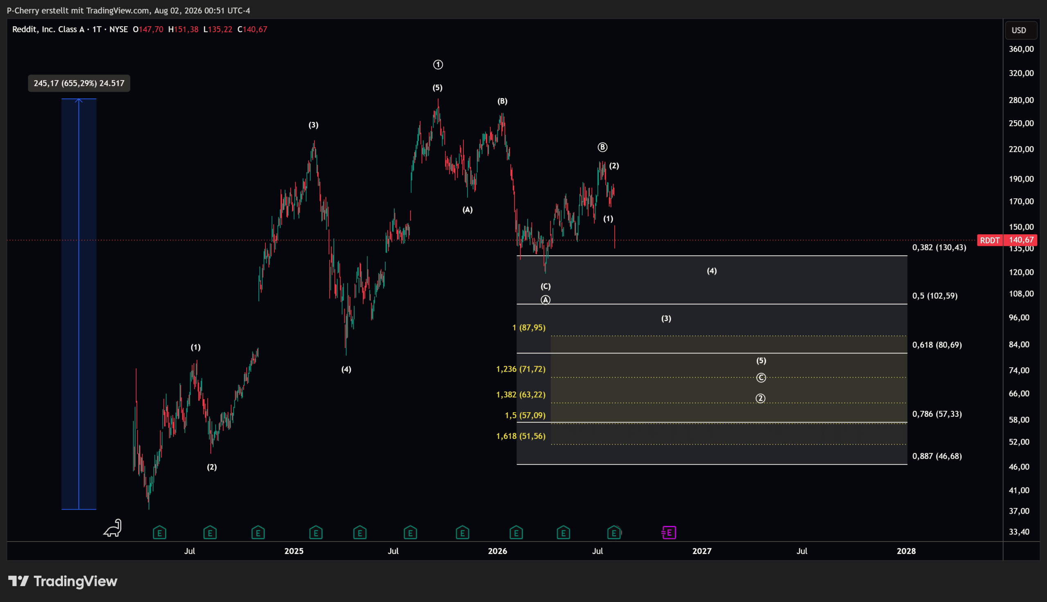This screenshot has width=1047, height=602.
Task: Select the (A) wave label
Action: (467, 210)
